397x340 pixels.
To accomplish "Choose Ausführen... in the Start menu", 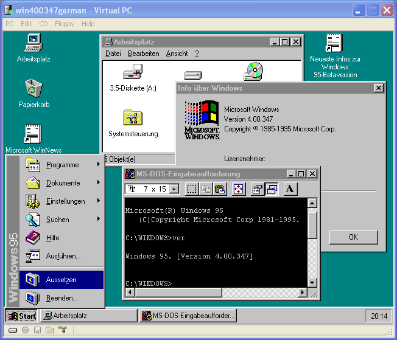I will click(61, 255).
